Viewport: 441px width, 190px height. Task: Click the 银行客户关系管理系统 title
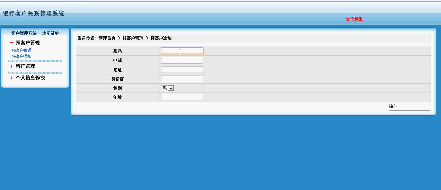point(33,13)
